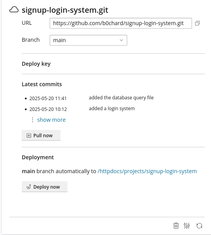Click the Branch dropdown chevron arrow

click(121, 40)
